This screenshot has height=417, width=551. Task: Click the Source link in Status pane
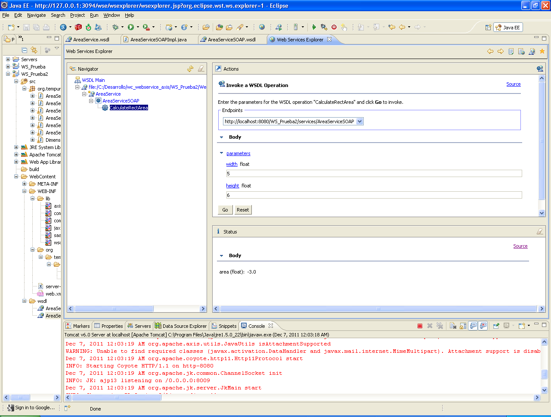click(x=520, y=246)
